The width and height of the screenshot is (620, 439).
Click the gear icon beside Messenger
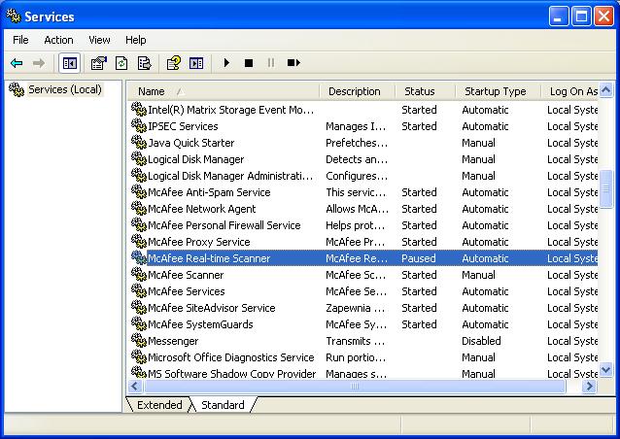coord(139,341)
